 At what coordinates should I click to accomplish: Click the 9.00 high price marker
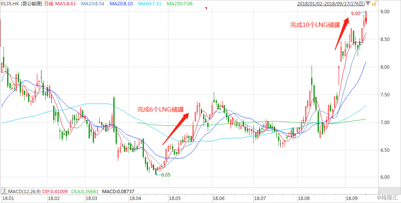click(355, 14)
